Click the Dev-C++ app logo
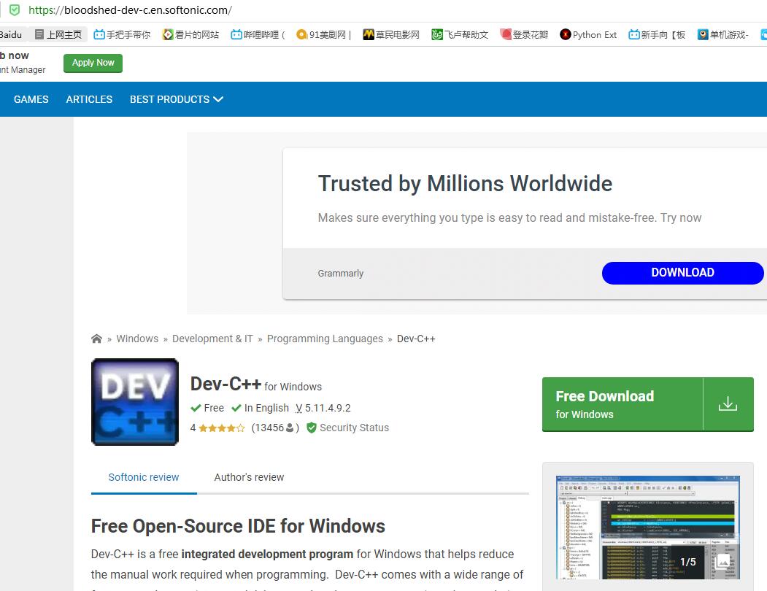 tap(135, 402)
